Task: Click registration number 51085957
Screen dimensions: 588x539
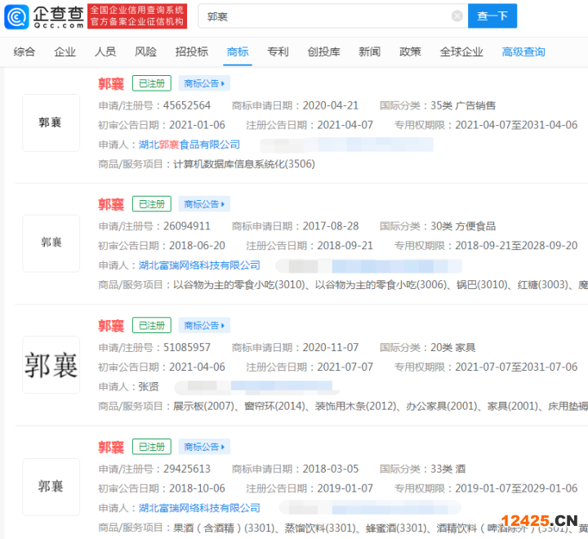Action: pyautogui.click(x=187, y=347)
